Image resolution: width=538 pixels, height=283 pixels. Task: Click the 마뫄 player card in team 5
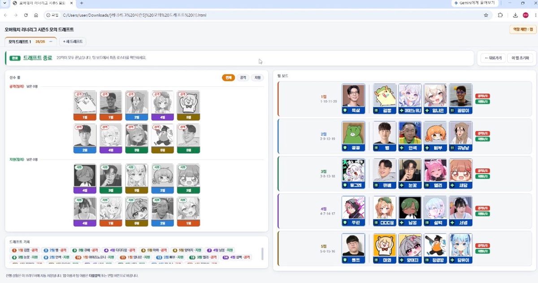coord(384,248)
